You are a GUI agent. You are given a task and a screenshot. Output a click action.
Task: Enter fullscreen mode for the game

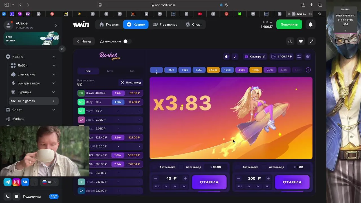311,41
